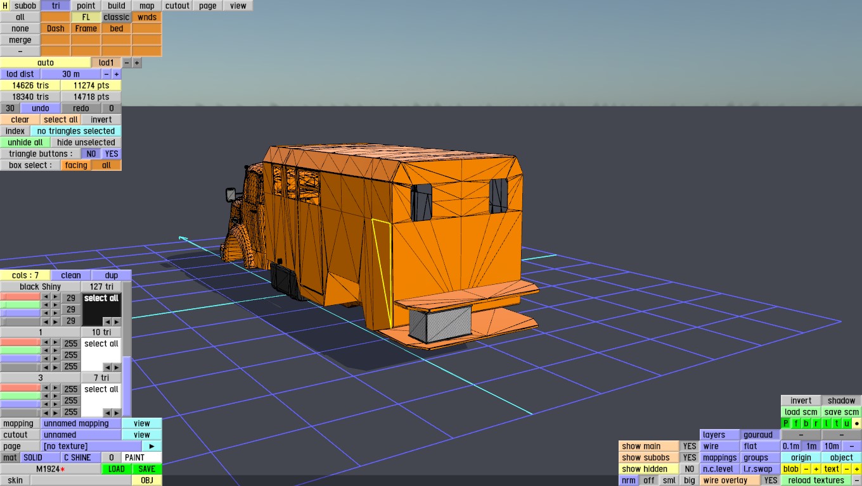Switch to the f front view button
862x486 pixels.
[796, 423]
